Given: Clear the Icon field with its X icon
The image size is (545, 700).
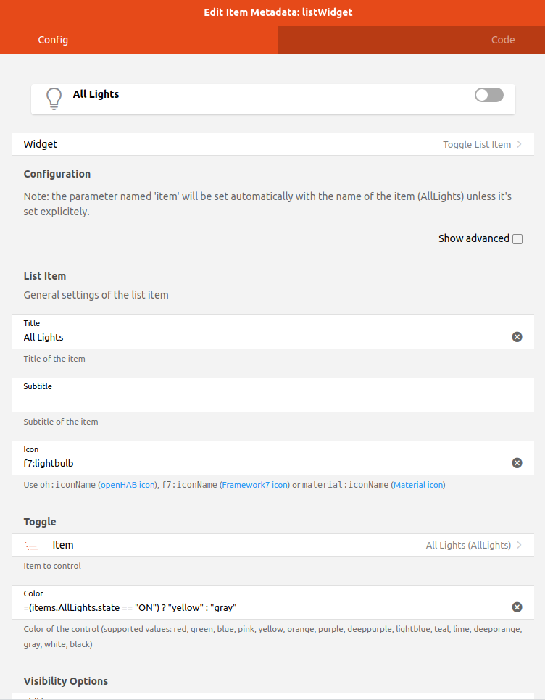Looking at the screenshot, I should pyautogui.click(x=517, y=462).
